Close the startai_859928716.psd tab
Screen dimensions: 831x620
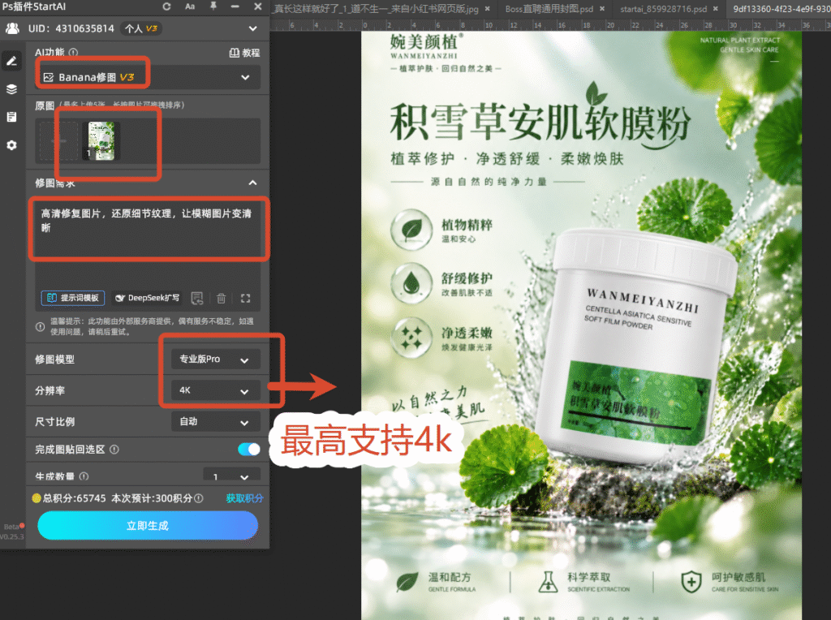[x=716, y=9]
